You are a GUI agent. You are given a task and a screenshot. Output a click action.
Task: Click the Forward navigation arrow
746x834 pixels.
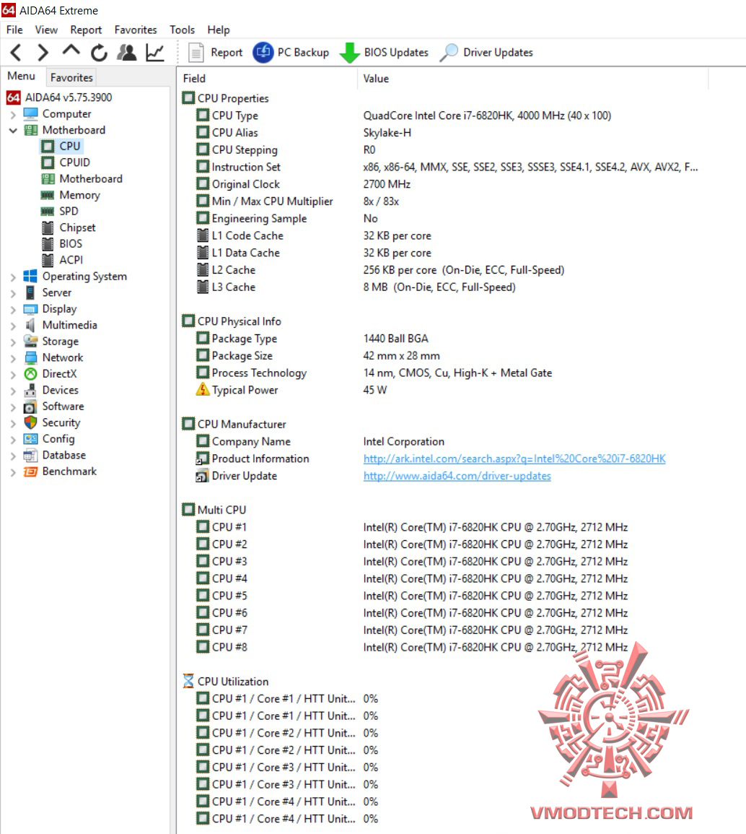pos(43,52)
